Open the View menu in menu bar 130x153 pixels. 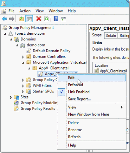pyautogui.click(x=40, y=11)
